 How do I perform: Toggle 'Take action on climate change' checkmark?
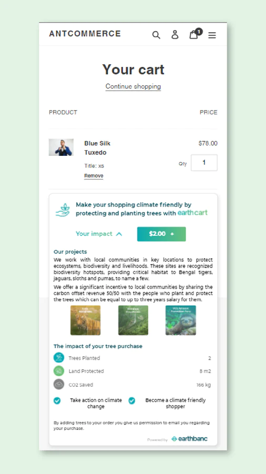57,401
